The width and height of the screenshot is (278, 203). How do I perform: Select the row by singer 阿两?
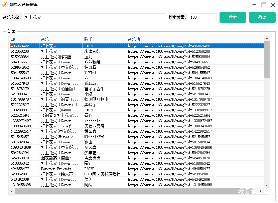pyautogui.click(x=137, y=185)
